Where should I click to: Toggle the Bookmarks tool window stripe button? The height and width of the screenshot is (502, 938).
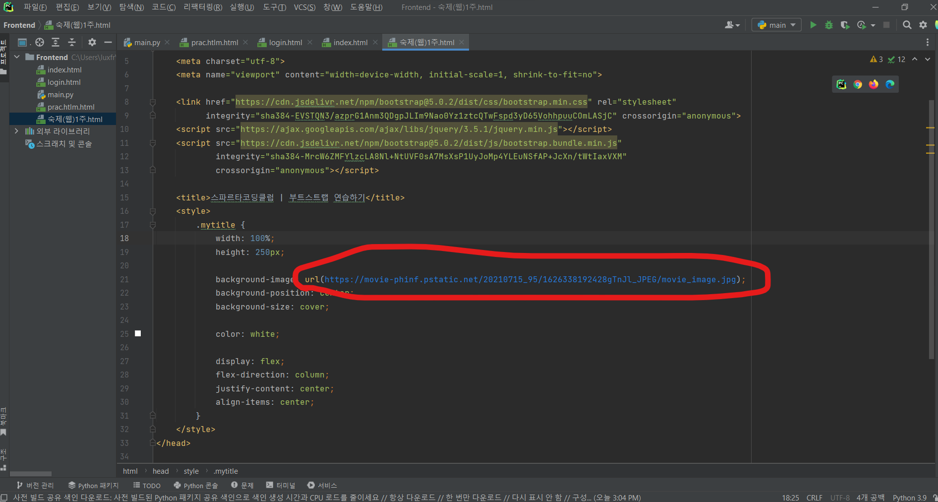3,422
